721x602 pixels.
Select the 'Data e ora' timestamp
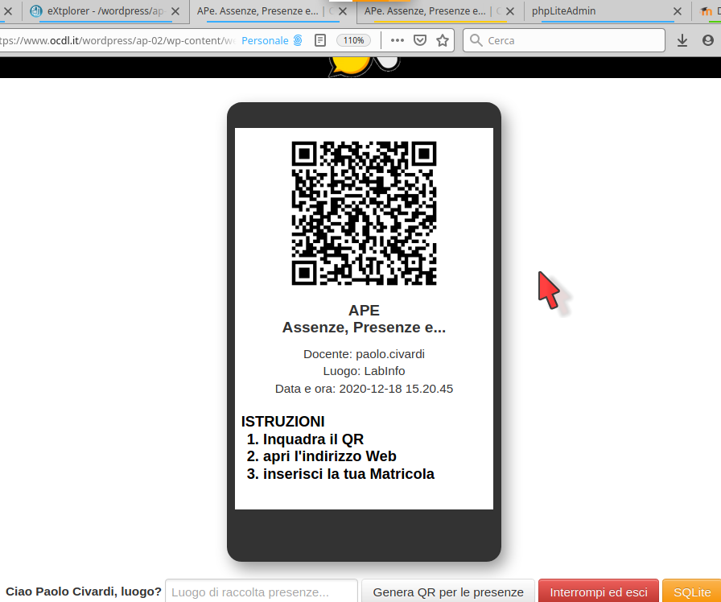coord(364,389)
